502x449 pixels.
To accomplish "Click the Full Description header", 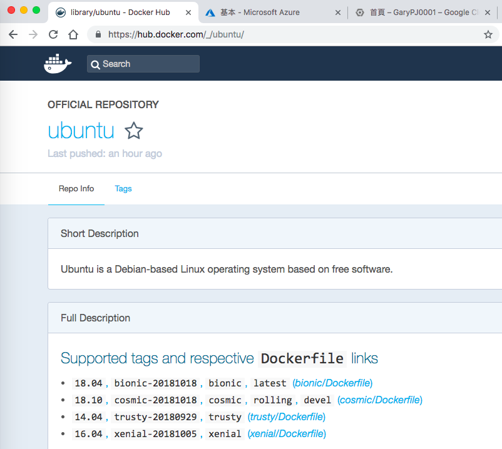I will pos(95,318).
